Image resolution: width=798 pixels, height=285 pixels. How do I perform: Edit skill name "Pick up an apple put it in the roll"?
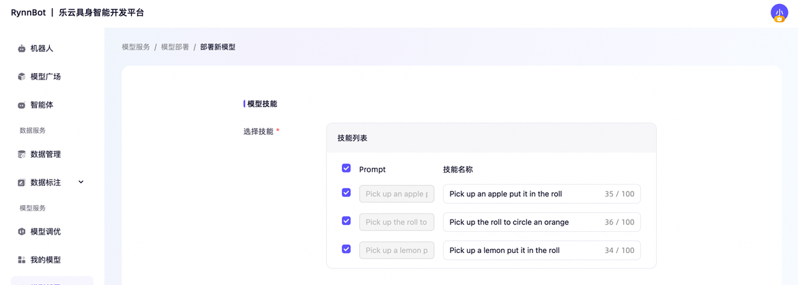tap(541, 194)
